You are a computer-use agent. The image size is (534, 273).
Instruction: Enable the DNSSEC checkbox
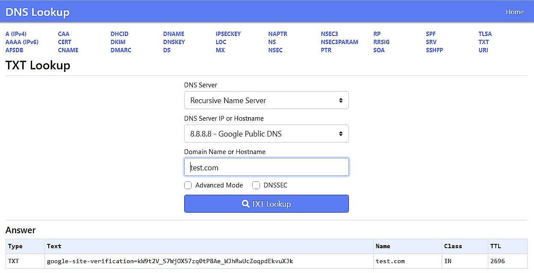click(x=256, y=185)
